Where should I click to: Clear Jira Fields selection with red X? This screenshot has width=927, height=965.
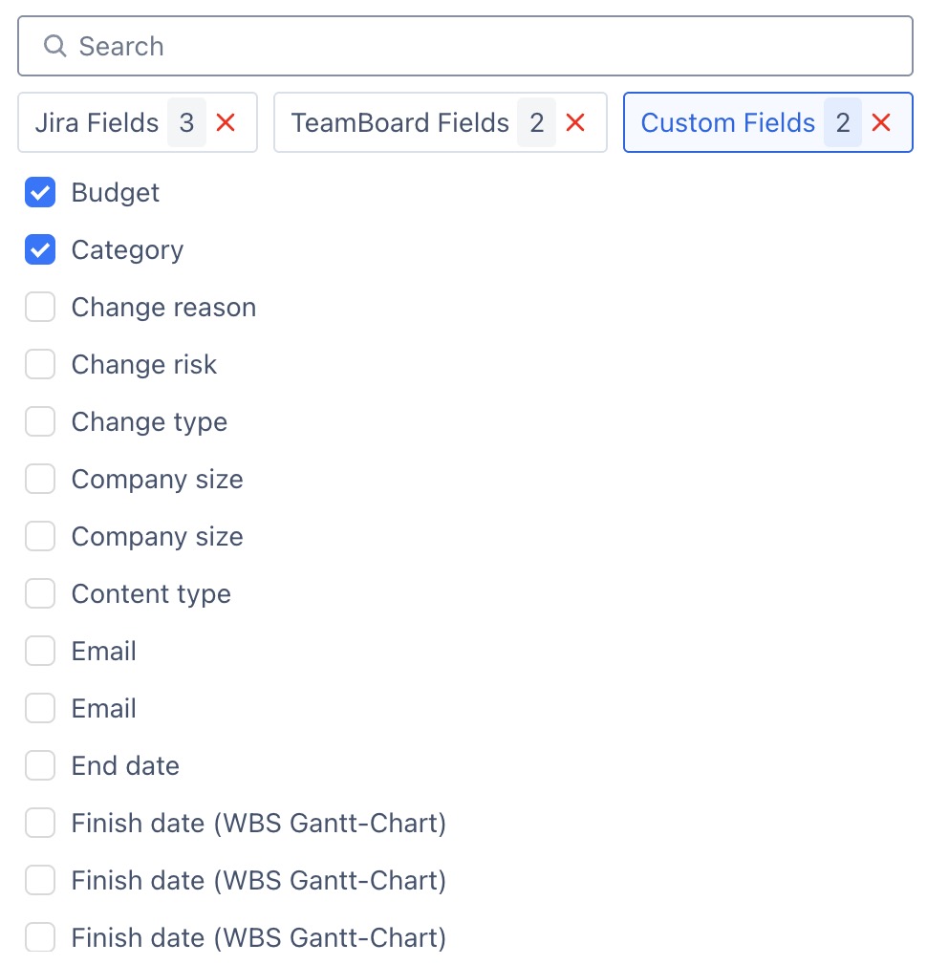[226, 122]
